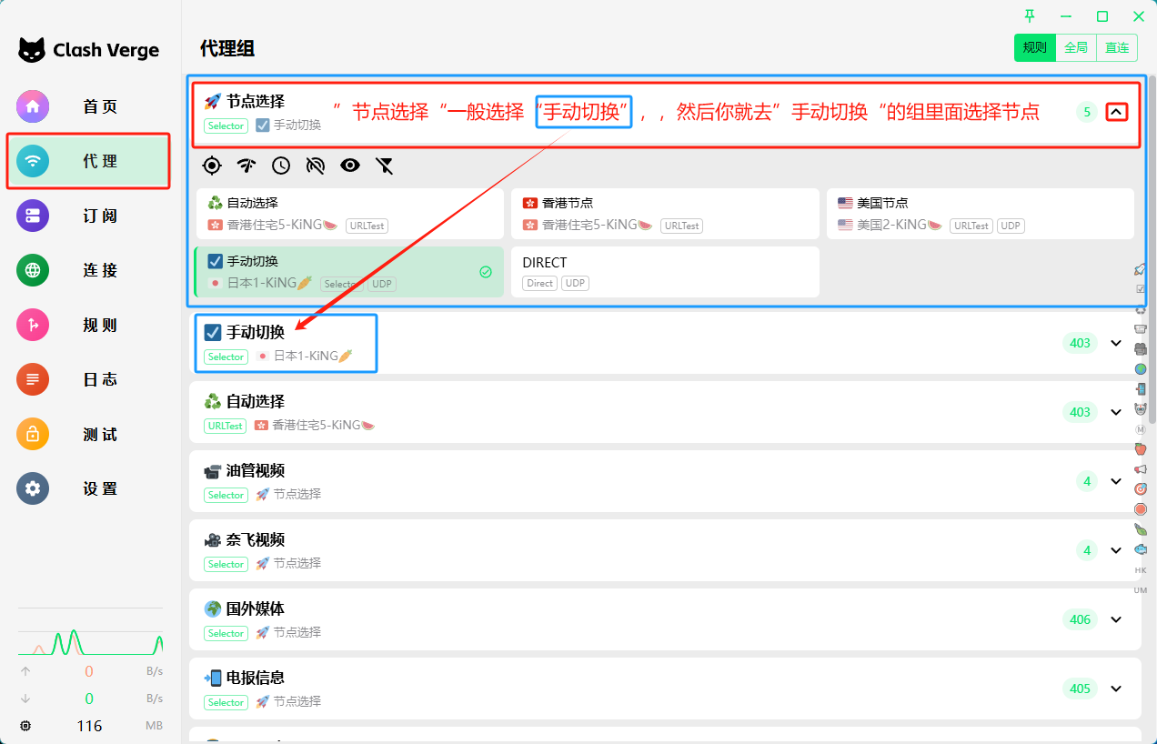Click the crossed-out filter icon
The image size is (1157, 744).
click(385, 165)
